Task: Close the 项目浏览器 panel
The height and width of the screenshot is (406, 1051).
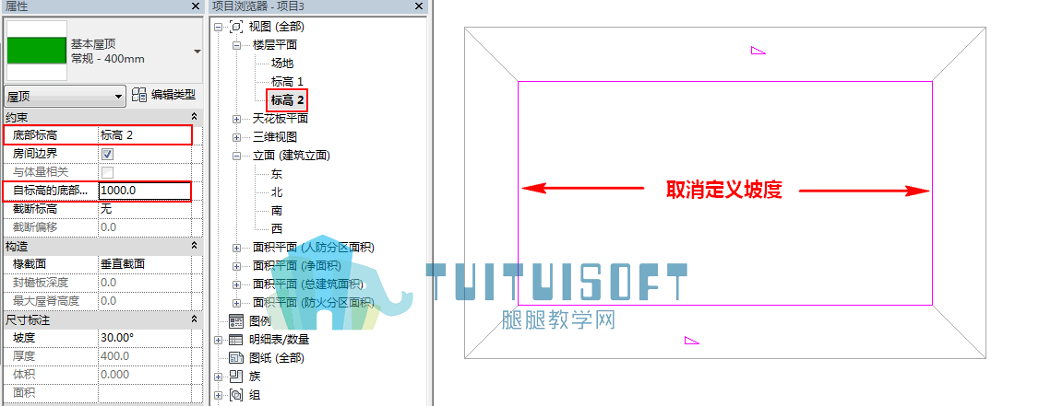Action: pos(419,6)
